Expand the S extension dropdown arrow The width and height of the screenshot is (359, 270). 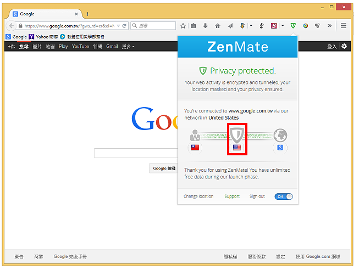click(x=283, y=26)
